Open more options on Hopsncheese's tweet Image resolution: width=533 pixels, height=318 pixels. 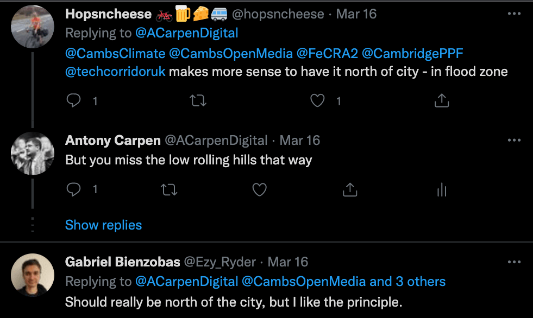point(513,14)
